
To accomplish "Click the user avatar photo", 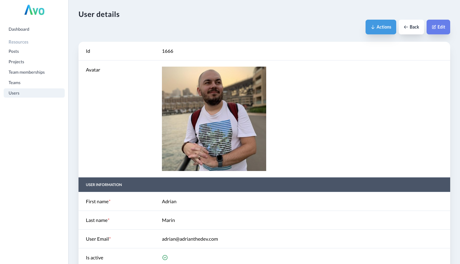I will [214, 119].
